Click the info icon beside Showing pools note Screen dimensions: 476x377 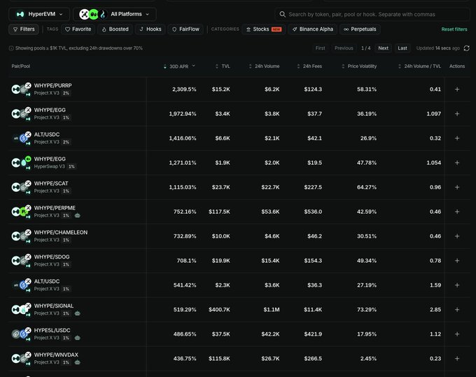tap(11, 48)
